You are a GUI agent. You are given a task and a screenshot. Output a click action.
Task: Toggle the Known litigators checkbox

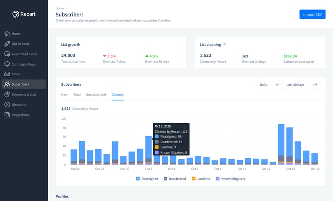(x=218, y=179)
